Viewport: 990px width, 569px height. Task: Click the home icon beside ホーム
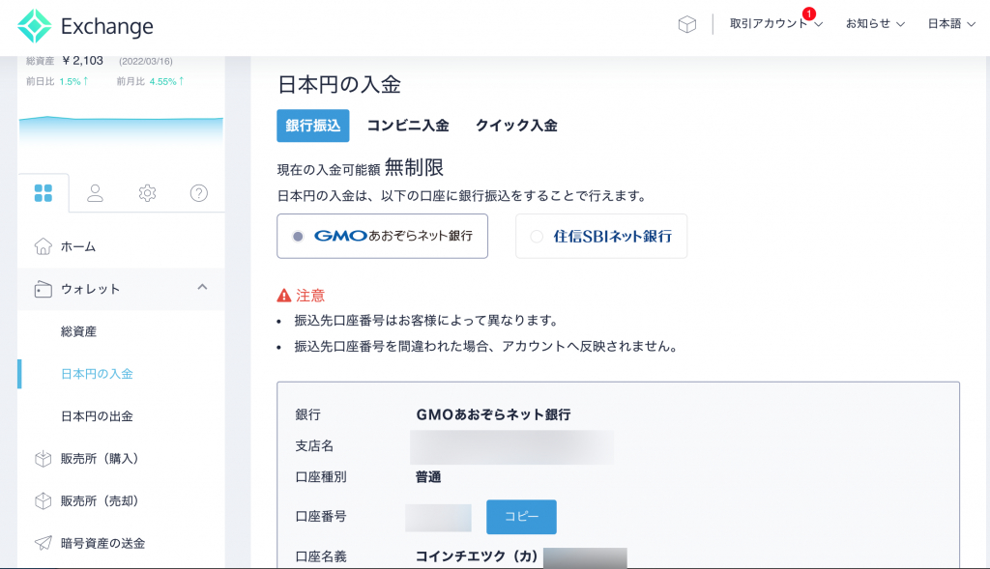[x=43, y=246]
